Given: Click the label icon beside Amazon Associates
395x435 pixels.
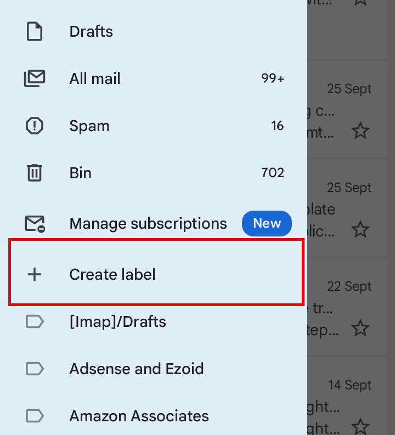Looking at the screenshot, I should (x=35, y=416).
